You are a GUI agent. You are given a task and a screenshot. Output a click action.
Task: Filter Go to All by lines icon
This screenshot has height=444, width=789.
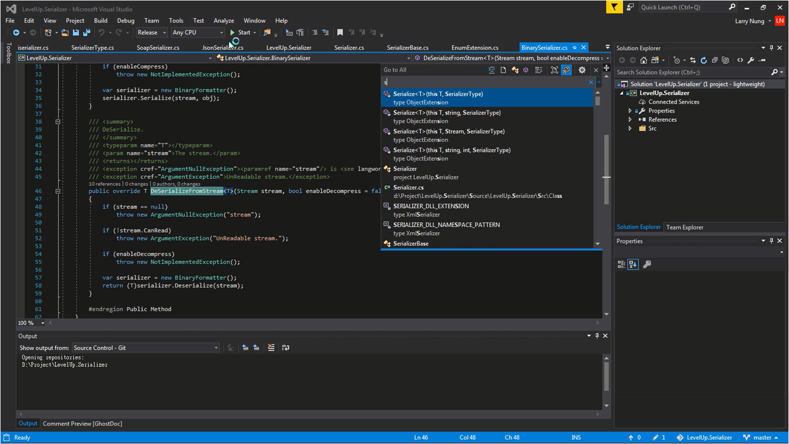coord(492,70)
